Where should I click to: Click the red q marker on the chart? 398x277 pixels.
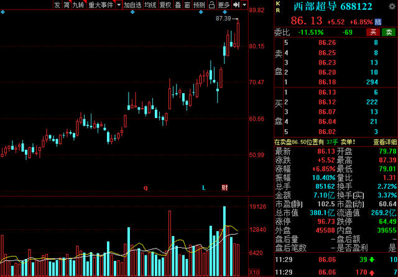(x=146, y=188)
